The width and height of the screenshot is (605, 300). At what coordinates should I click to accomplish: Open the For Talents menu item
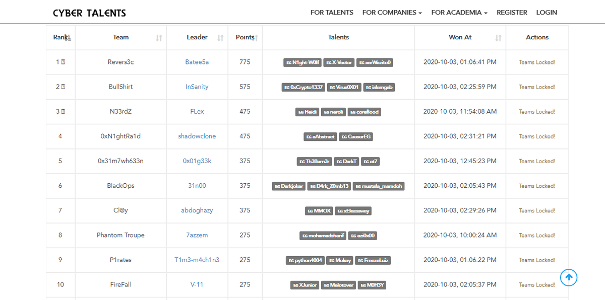click(x=332, y=13)
